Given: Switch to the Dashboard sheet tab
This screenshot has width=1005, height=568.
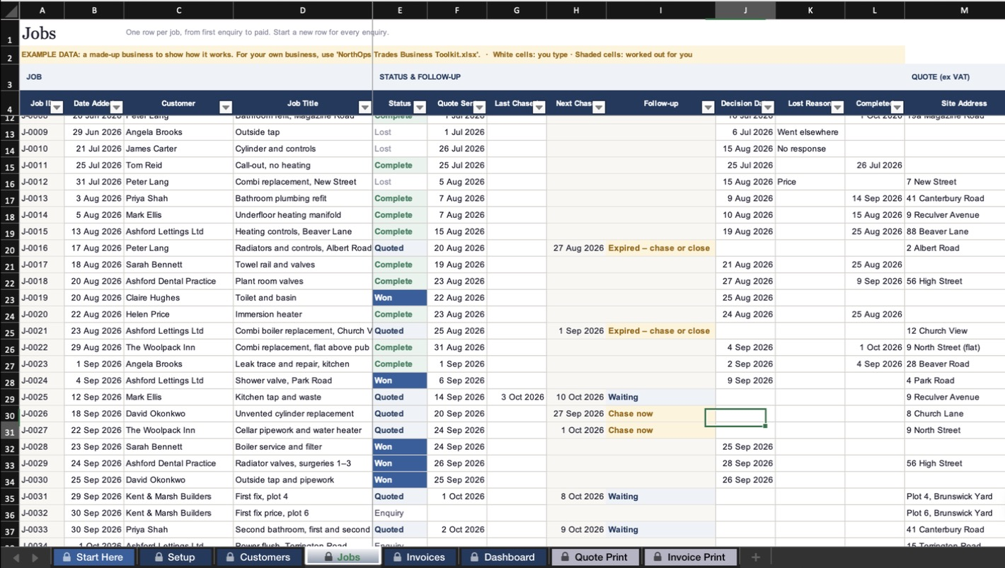Looking at the screenshot, I should (x=503, y=557).
